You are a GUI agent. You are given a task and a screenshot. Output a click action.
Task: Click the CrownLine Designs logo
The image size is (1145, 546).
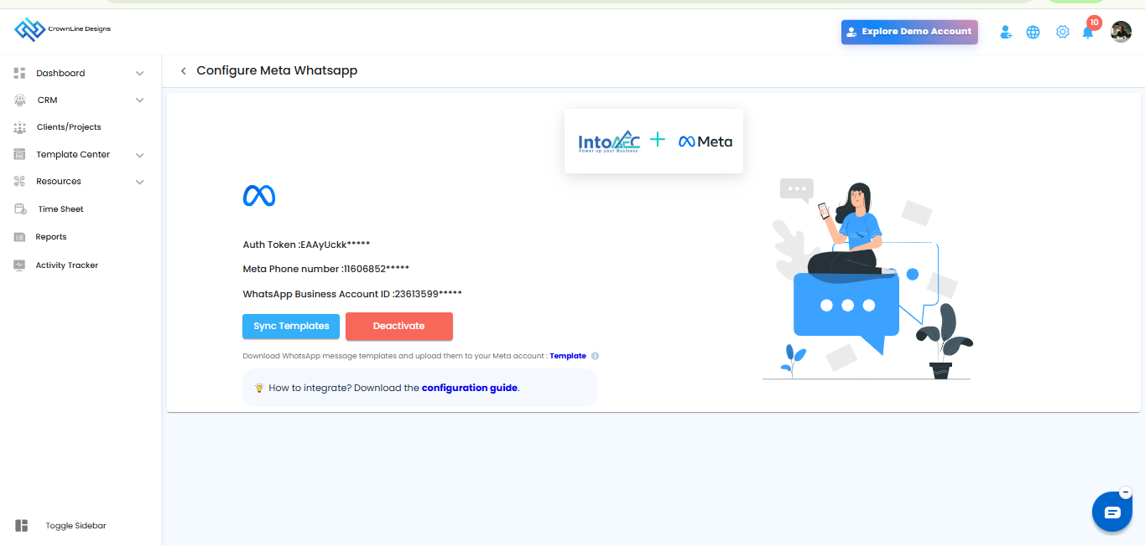[63, 29]
